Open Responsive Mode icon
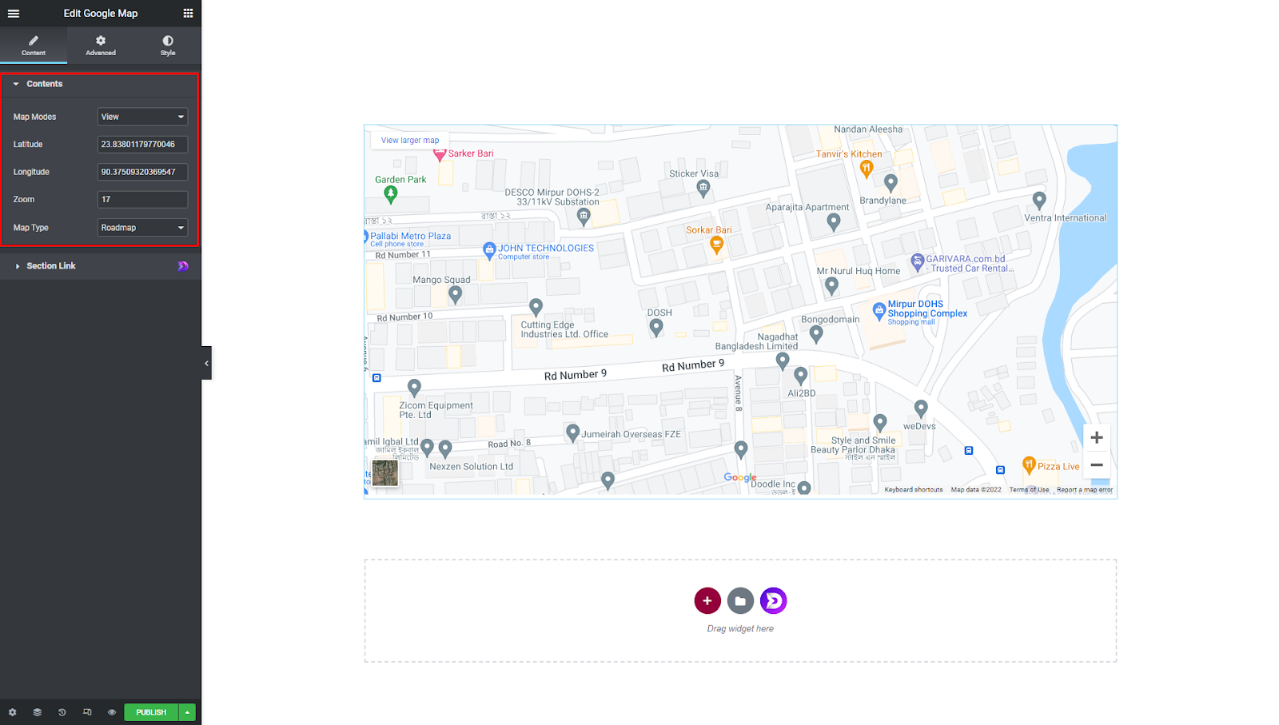 (x=87, y=712)
